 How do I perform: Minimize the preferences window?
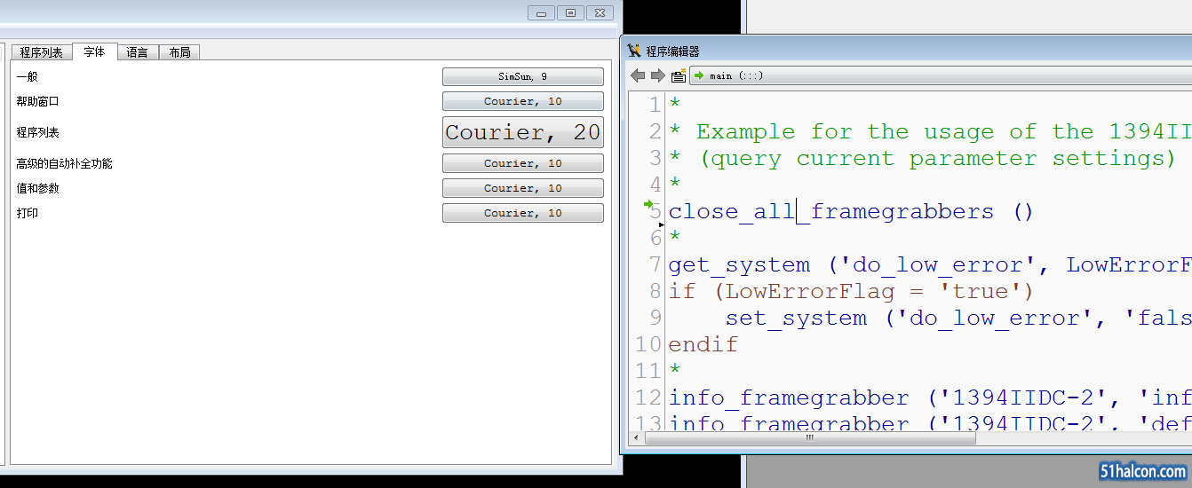click(x=541, y=12)
